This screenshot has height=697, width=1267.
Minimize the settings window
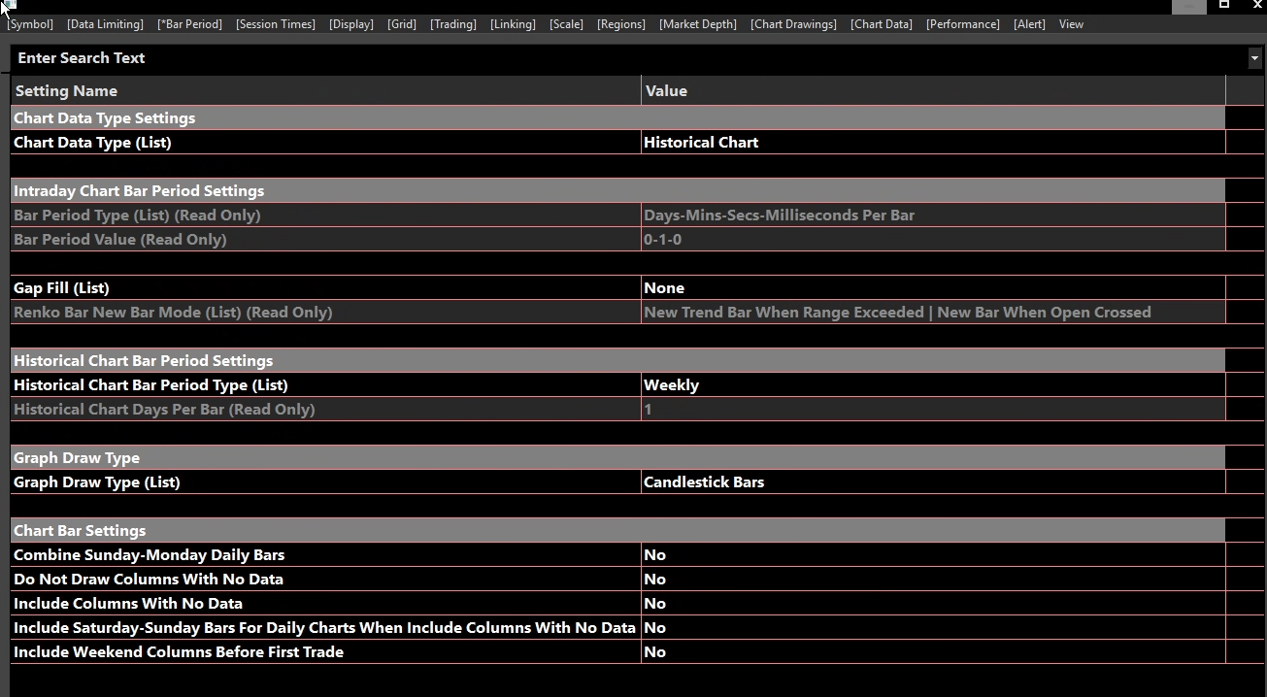(x=1190, y=6)
